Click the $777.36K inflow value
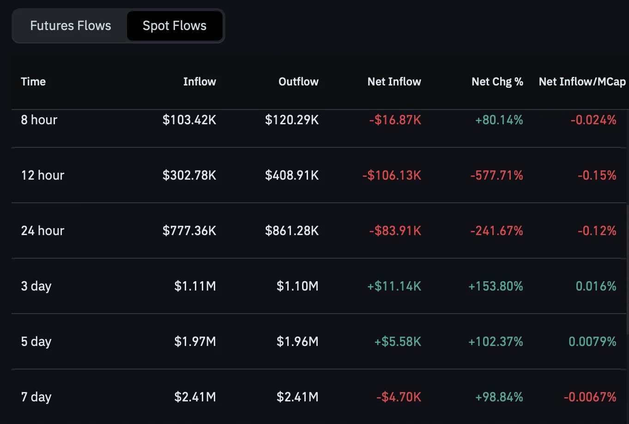 pos(189,231)
